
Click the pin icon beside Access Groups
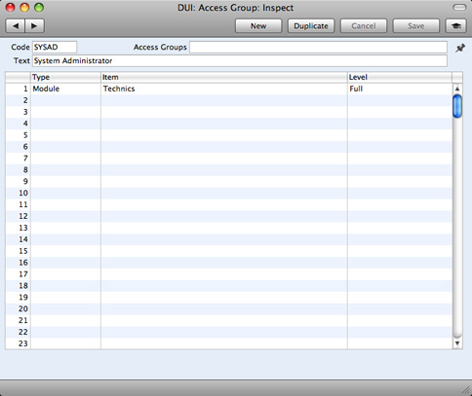pos(460,48)
